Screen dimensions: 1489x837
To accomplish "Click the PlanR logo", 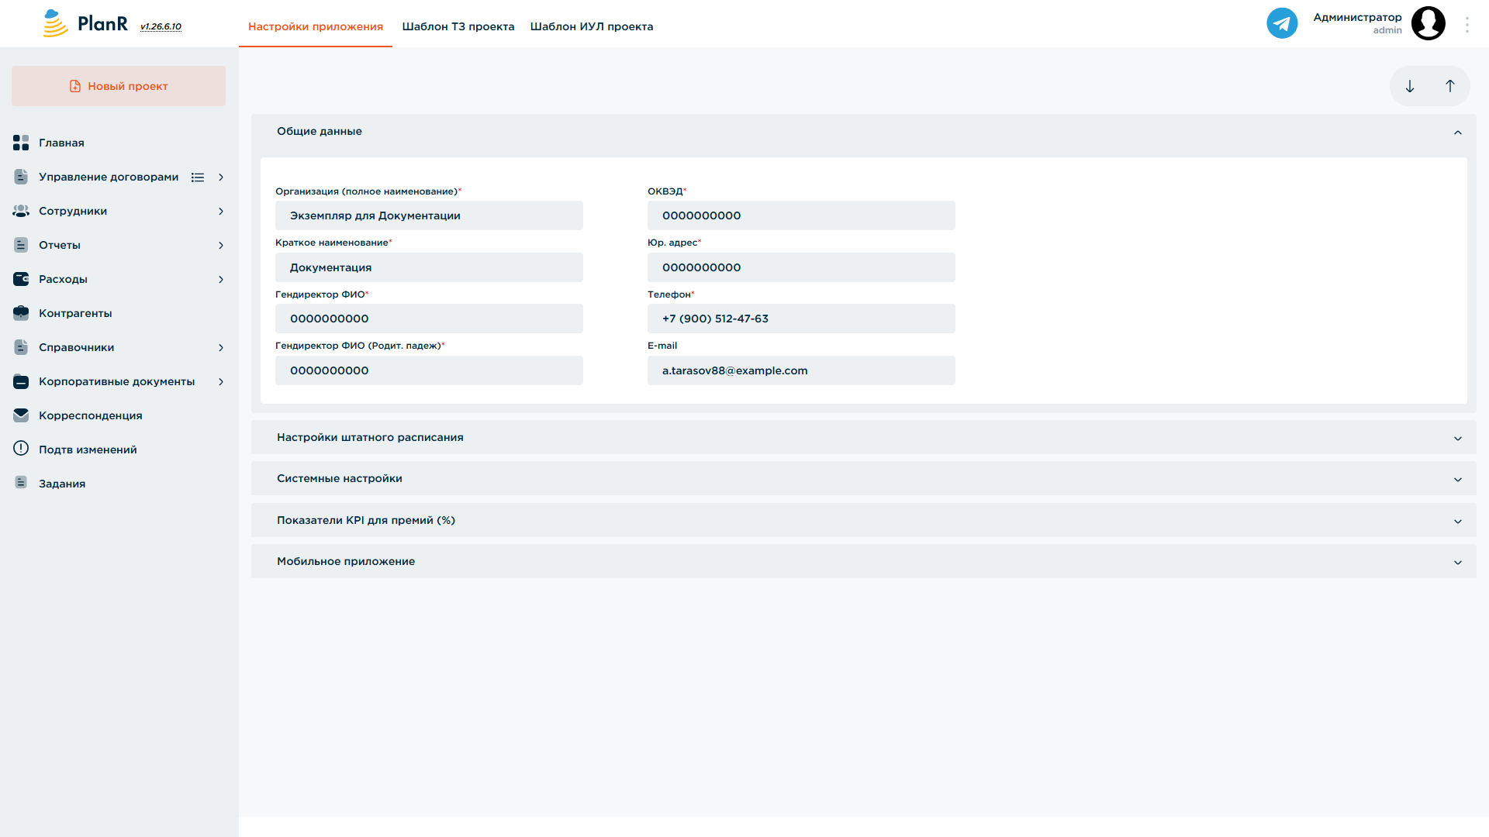I will [x=85, y=23].
